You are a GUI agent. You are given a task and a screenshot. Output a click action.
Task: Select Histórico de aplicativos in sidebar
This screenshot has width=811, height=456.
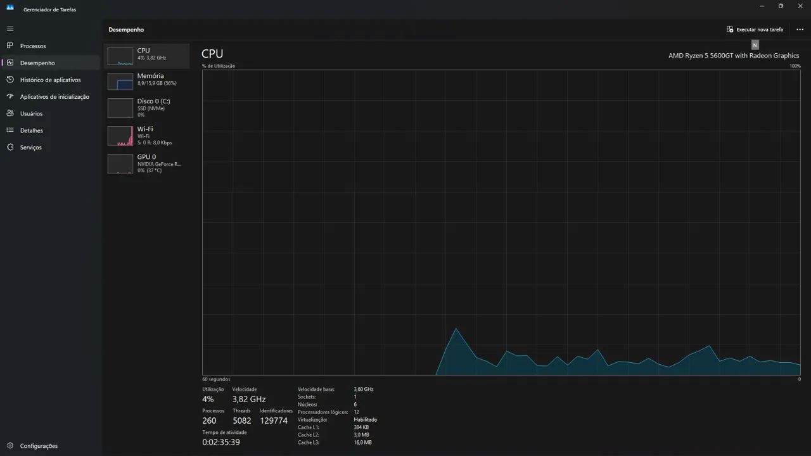pos(51,80)
